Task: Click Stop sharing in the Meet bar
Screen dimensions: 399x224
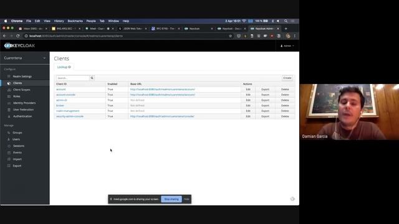Action: click(171, 199)
